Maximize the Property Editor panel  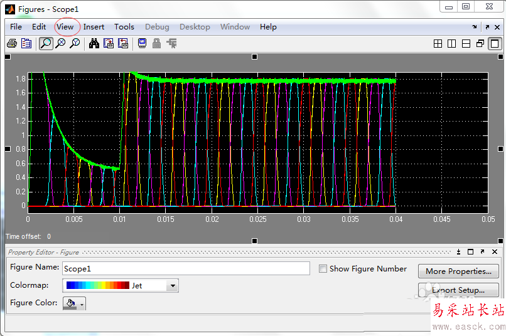coord(470,252)
